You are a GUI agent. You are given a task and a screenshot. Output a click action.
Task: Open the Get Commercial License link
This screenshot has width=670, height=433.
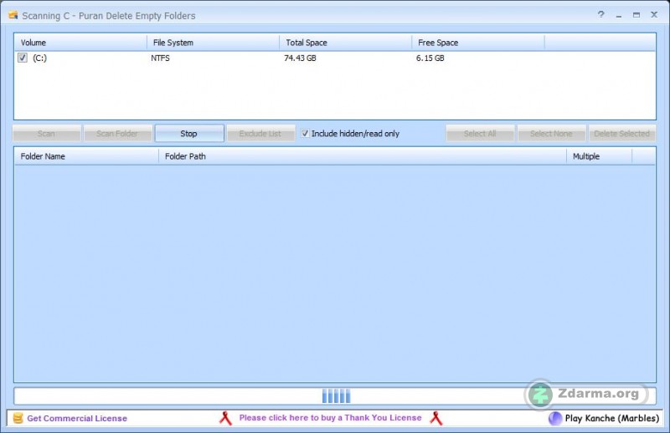[x=77, y=419]
